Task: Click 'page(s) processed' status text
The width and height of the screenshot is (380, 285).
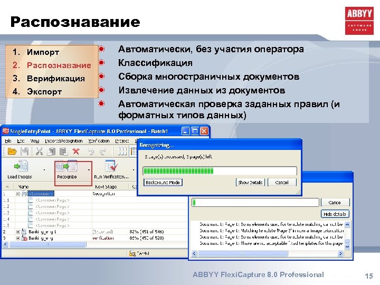Action: pyautogui.click(x=178, y=157)
